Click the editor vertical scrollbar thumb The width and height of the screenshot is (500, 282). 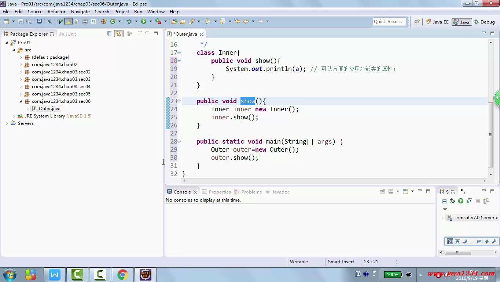click(491, 134)
